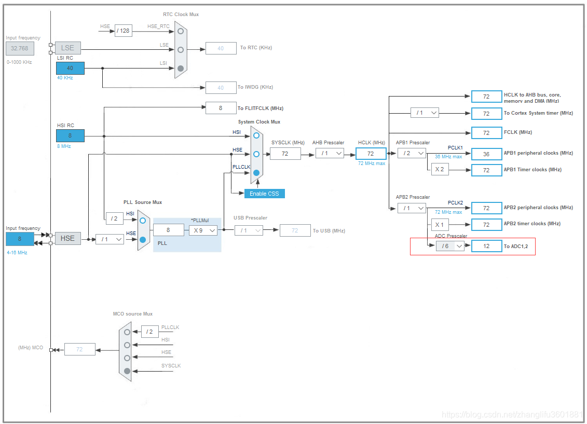
Task: Click the FCLK (MHz) 72 field
Action: (x=486, y=132)
